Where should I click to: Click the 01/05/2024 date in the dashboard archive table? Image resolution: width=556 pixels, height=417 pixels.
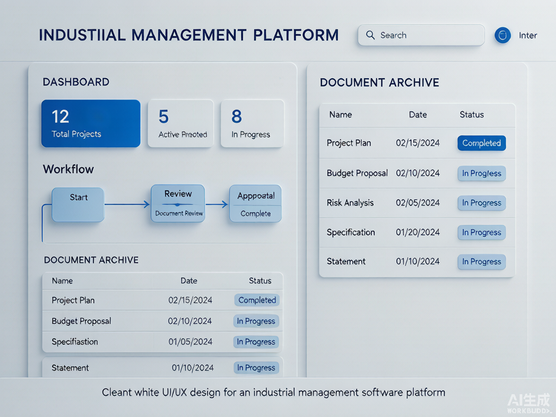(191, 342)
